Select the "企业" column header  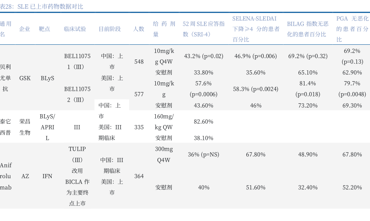point(25,29)
